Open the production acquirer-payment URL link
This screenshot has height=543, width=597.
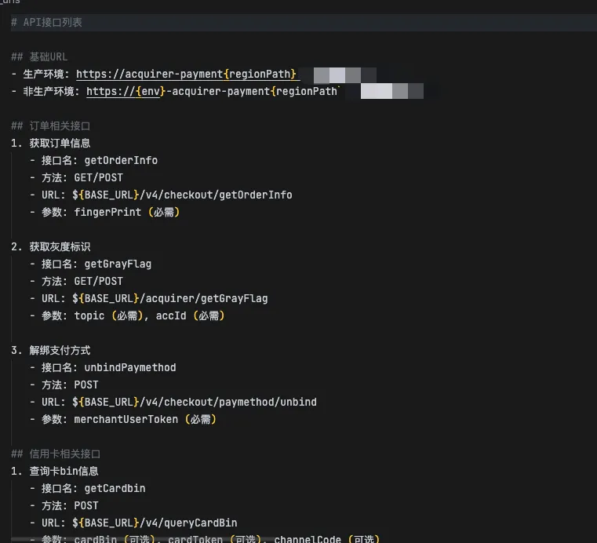point(187,74)
